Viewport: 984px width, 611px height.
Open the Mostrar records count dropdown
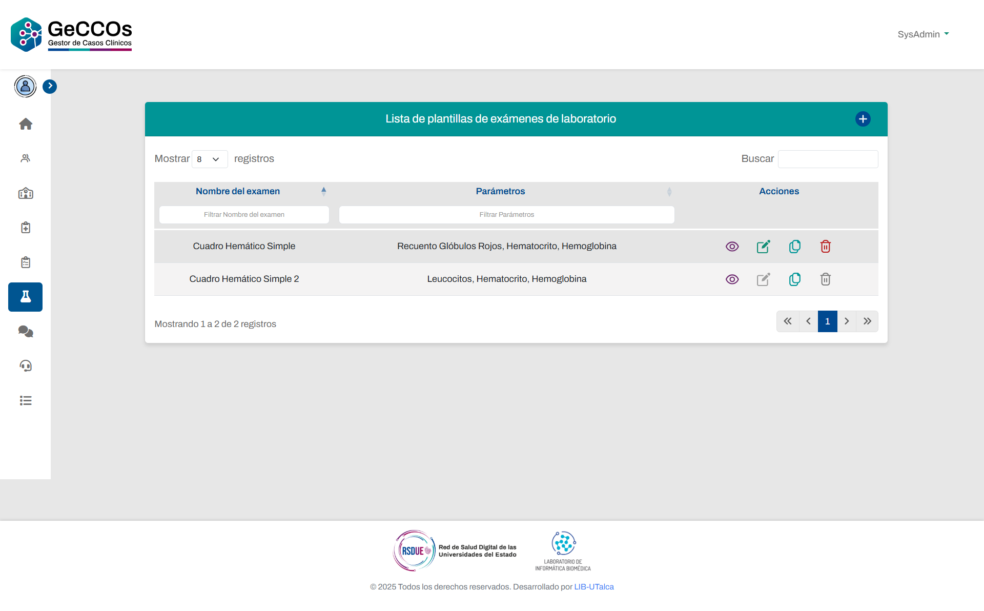pyautogui.click(x=210, y=159)
